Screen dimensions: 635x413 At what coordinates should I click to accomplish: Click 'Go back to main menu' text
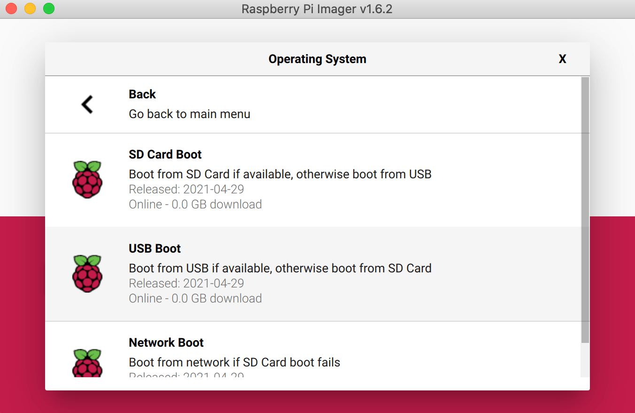(189, 114)
